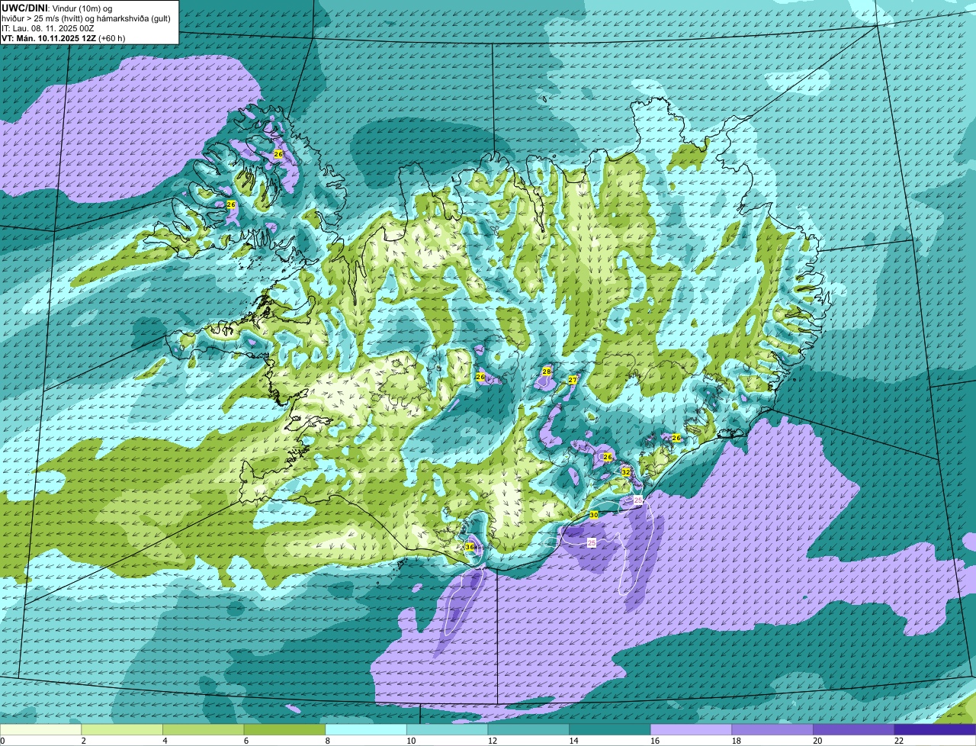This screenshot has width=976, height=746.
Task: Click the color scale tick label 16
Action: click(655, 741)
